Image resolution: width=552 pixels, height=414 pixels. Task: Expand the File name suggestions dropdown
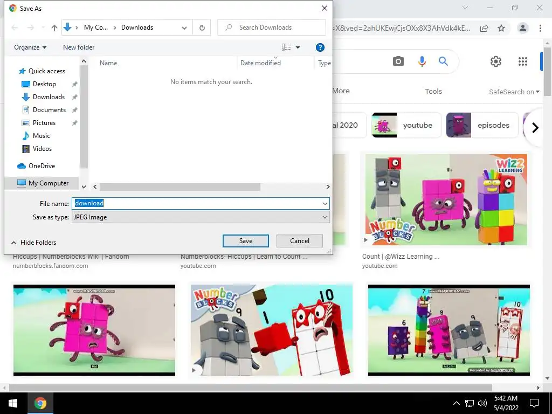click(325, 203)
